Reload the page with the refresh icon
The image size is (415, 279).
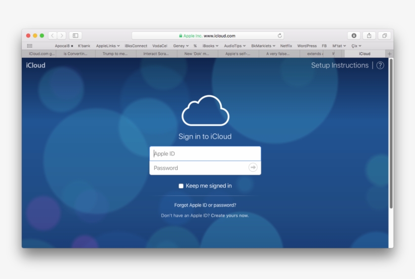[279, 36]
